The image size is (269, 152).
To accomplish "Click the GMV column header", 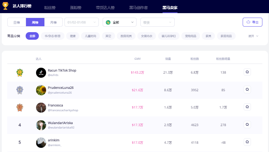I will pyautogui.click(x=137, y=59).
